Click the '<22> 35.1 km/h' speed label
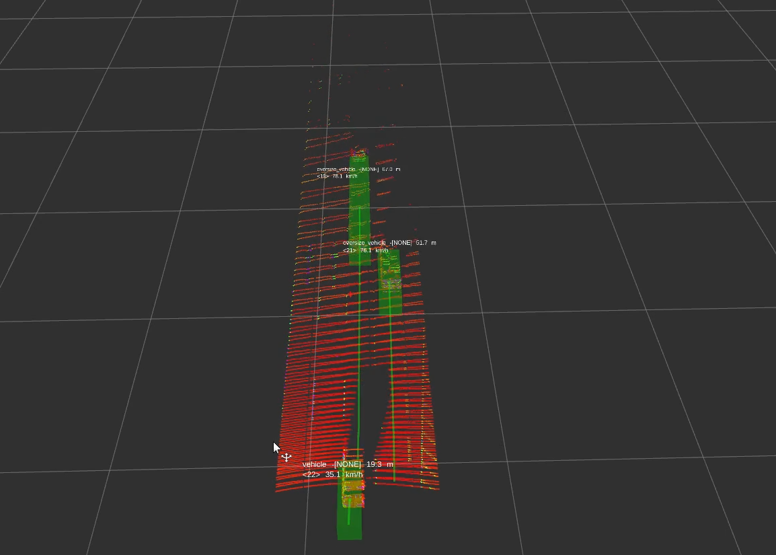776x555 pixels. pyautogui.click(x=332, y=475)
